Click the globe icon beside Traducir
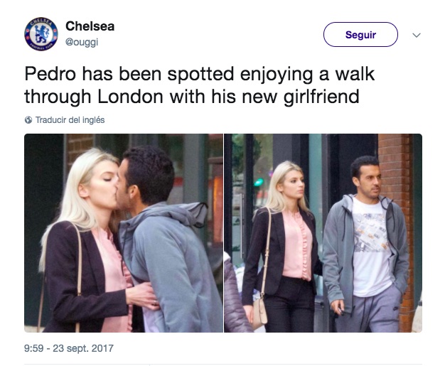Screen dimensions: 445x366 click(x=28, y=120)
